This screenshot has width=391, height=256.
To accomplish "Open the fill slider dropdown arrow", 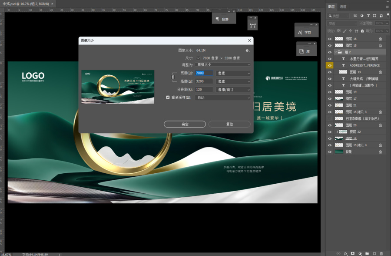I will click(387, 31).
